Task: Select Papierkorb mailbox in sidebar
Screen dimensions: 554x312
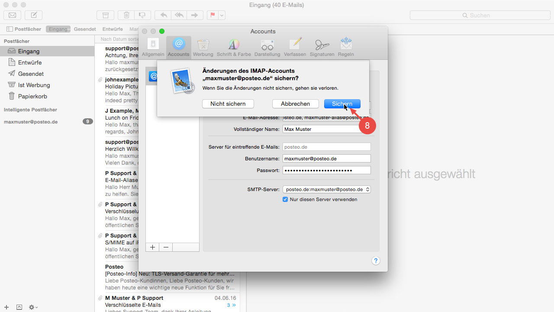Action: pos(32,96)
